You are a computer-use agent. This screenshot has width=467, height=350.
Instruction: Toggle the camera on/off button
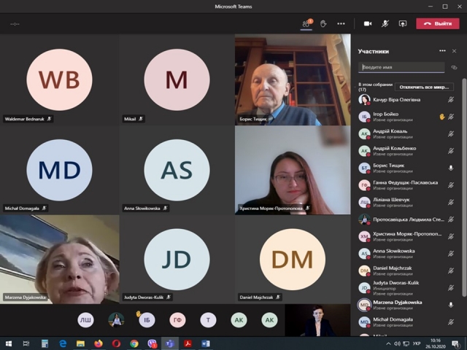click(368, 23)
